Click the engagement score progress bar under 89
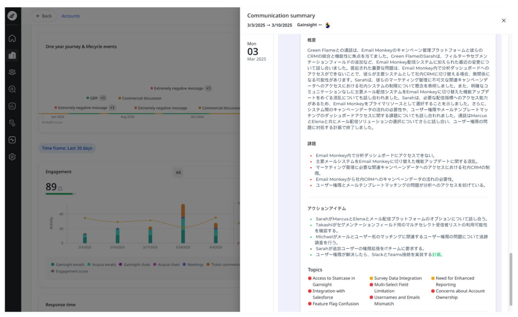This screenshot has width=518, height=317. point(61,194)
